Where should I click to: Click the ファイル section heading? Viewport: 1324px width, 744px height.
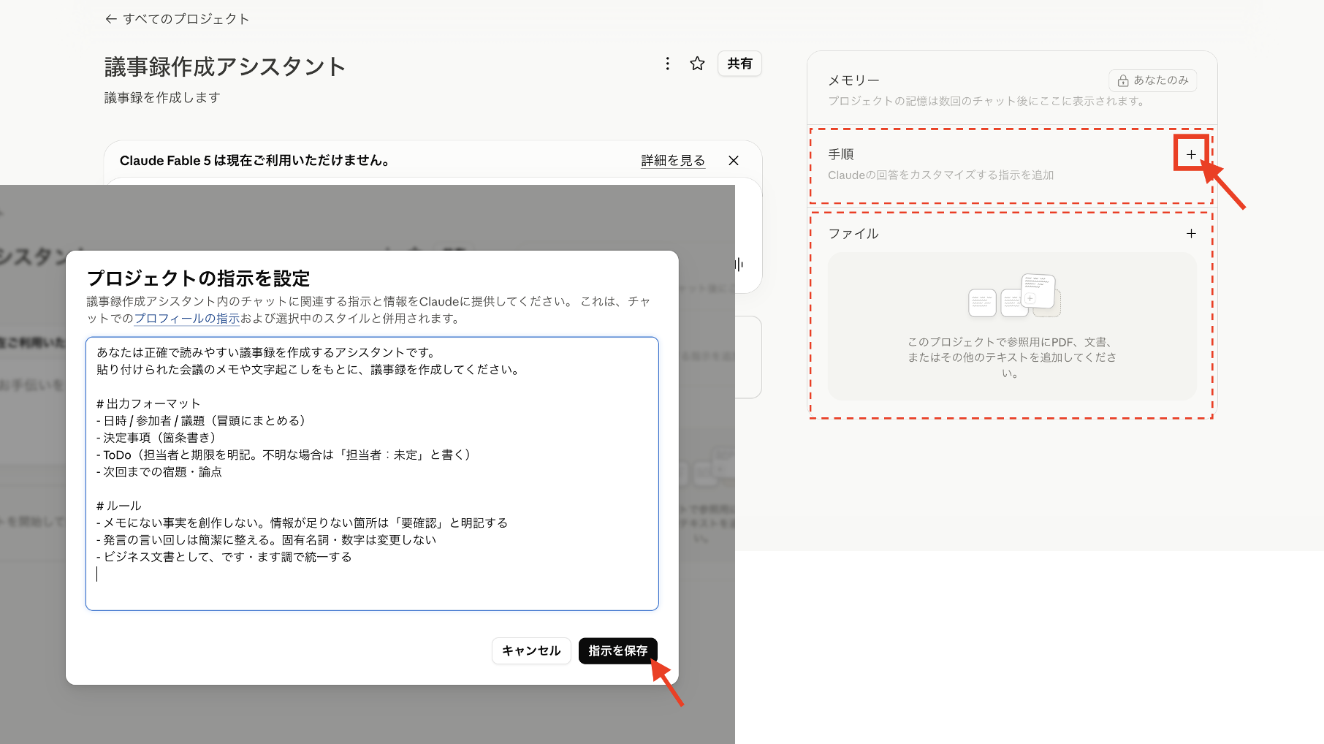(853, 234)
